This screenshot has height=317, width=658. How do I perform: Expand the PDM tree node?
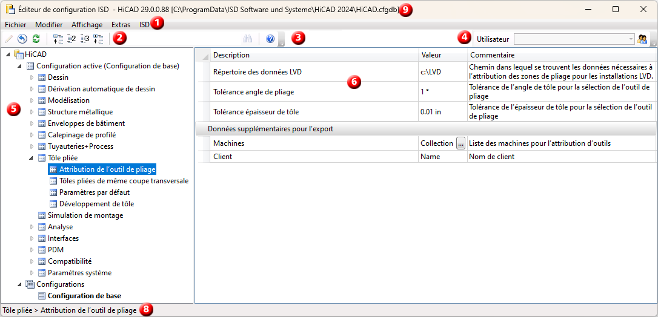32,250
